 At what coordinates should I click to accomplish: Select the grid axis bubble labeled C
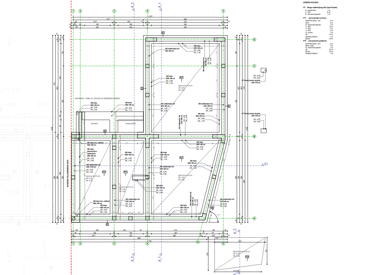click(x=254, y=66)
